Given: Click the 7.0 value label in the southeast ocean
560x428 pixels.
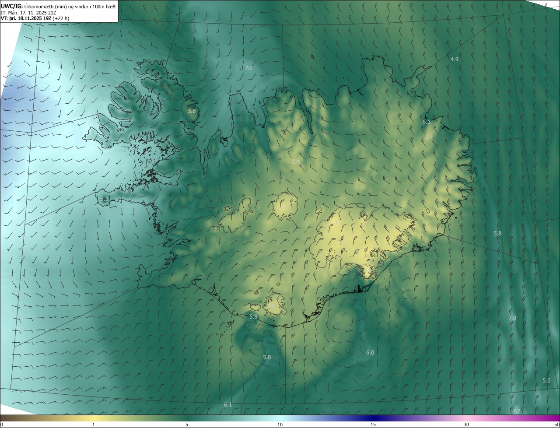Looking at the screenshot, I should tap(512, 318).
